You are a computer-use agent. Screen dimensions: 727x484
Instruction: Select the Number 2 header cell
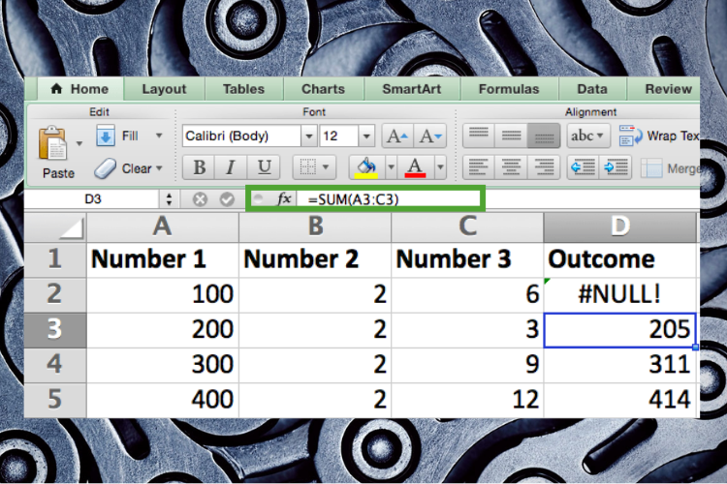(315, 259)
